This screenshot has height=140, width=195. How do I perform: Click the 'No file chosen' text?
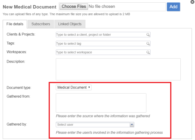(102, 6)
